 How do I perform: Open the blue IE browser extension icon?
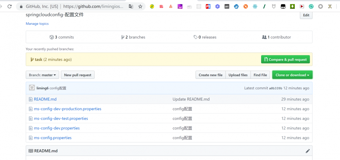[236, 6]
